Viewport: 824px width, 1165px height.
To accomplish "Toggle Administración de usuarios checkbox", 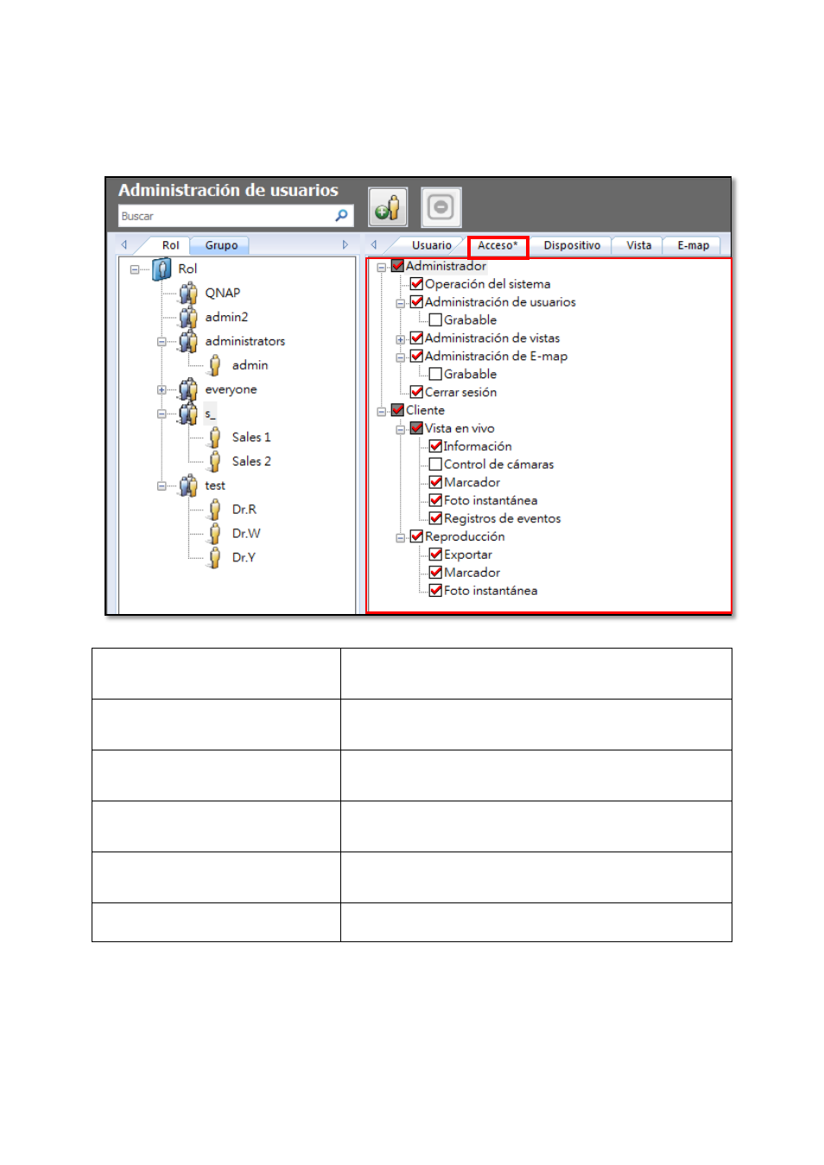I will tap(416, 302).
